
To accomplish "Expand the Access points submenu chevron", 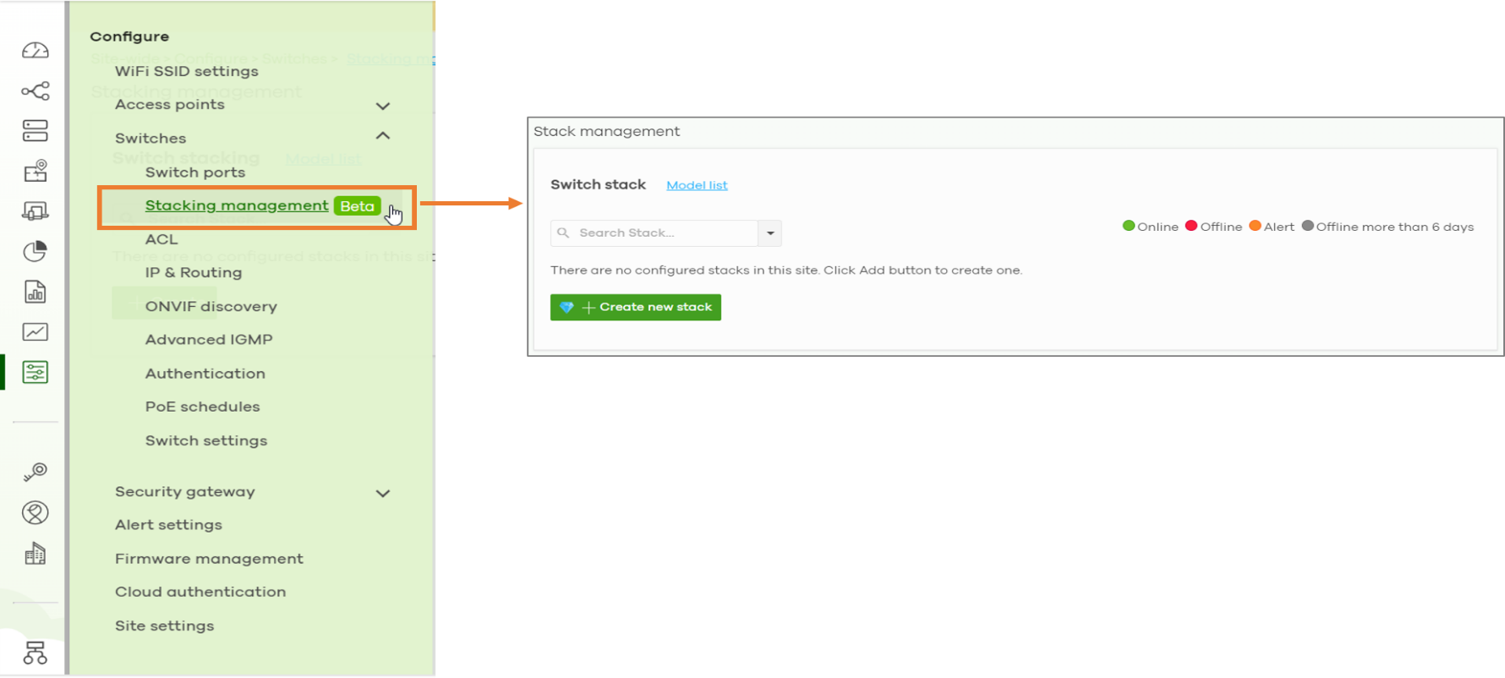I will (383, 106).
